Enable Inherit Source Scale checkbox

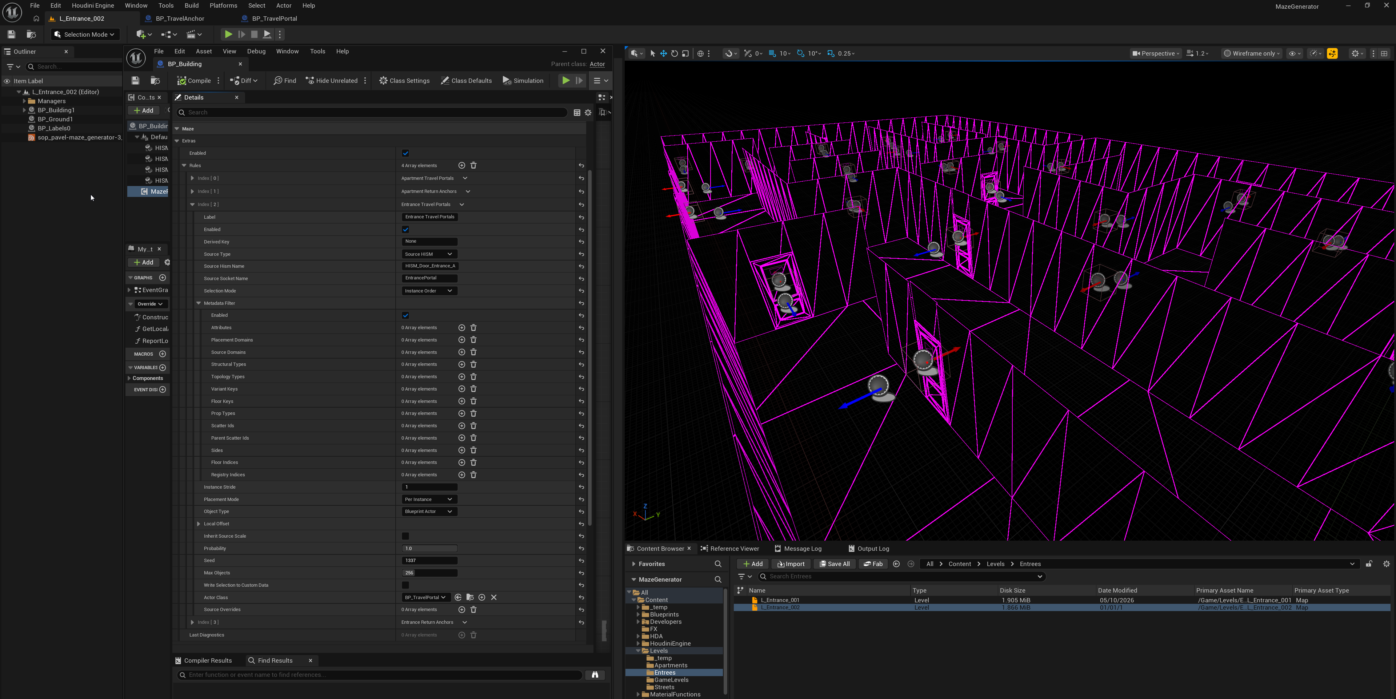pyautogui.click(x=405, y=536)
